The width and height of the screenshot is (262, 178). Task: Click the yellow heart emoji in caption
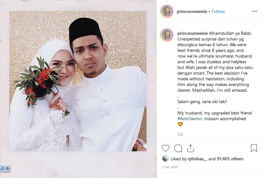180,124
